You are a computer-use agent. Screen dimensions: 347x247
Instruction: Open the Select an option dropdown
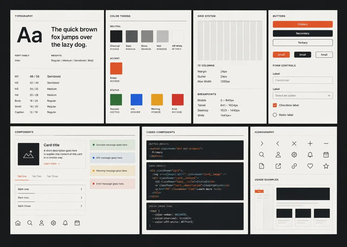pos(303,95)
